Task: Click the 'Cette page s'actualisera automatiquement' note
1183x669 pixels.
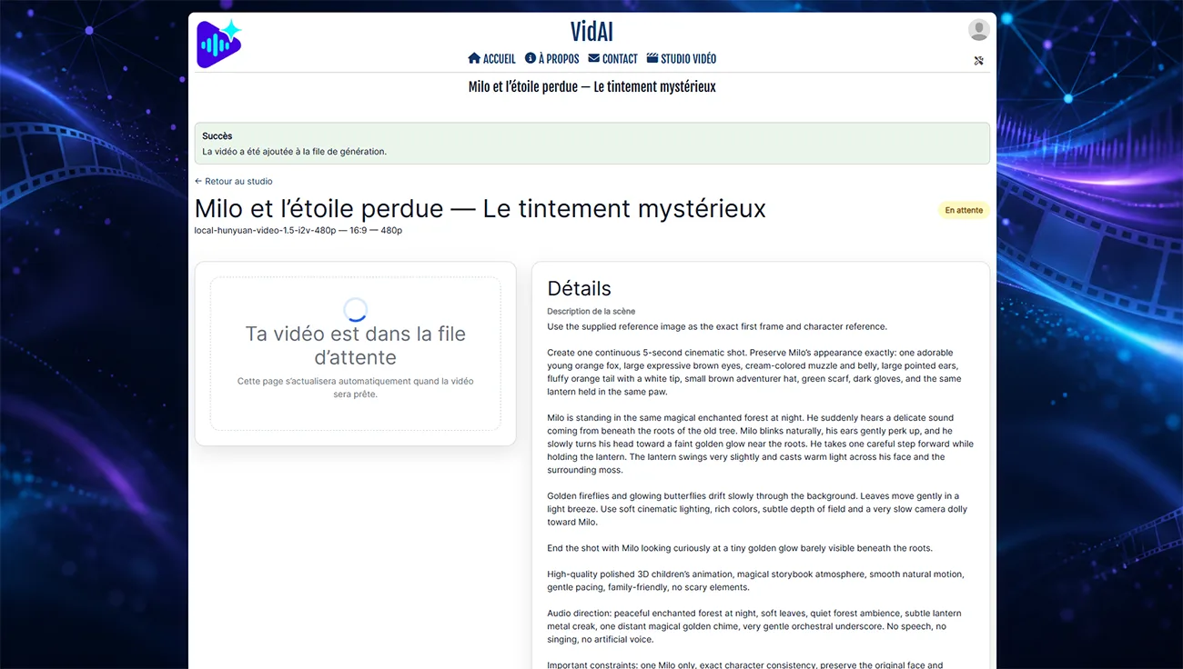Action: coord(356,388)
